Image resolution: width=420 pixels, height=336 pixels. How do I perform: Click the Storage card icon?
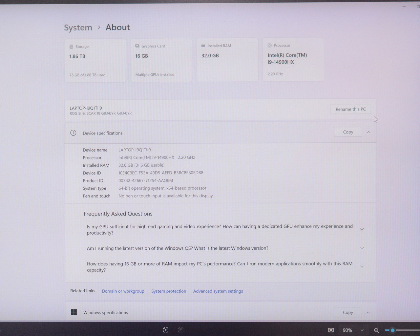click(71, 47)
